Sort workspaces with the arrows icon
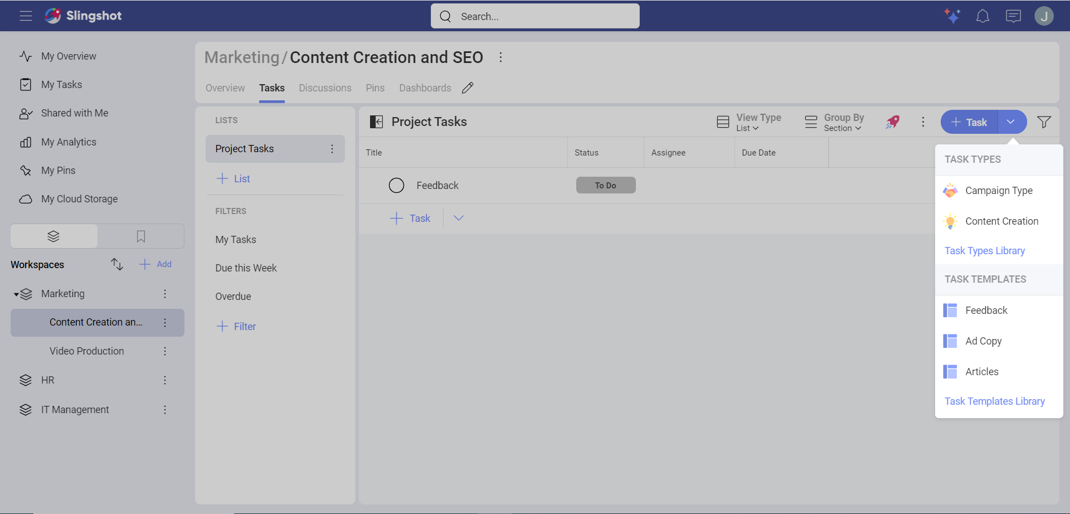This screenshot has width=1070, height=514. coord(116,264)
